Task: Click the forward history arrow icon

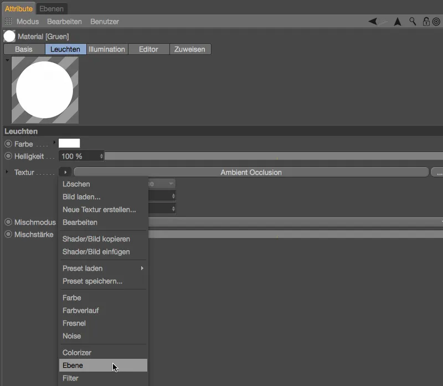Action: click(x=383, y=21)
